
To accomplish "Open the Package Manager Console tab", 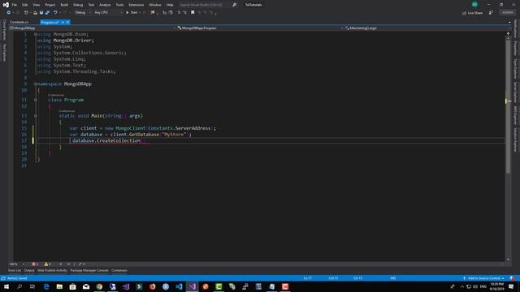I will click(x=89, y=270).
